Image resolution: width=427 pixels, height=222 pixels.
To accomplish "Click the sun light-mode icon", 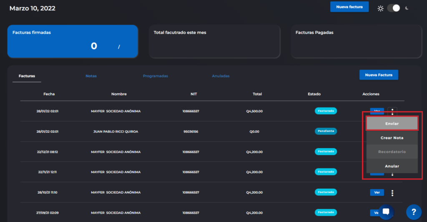I will click(380, 8).
